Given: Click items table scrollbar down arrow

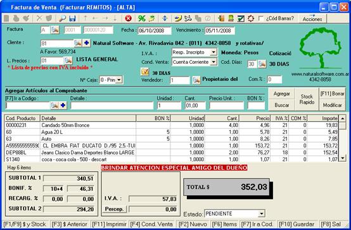Looking at the screenshot, I should 343,158.
